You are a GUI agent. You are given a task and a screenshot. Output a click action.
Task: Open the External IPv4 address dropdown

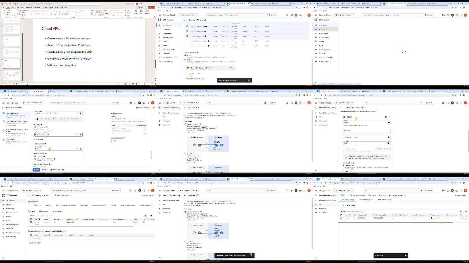click(x=58, y=149)
